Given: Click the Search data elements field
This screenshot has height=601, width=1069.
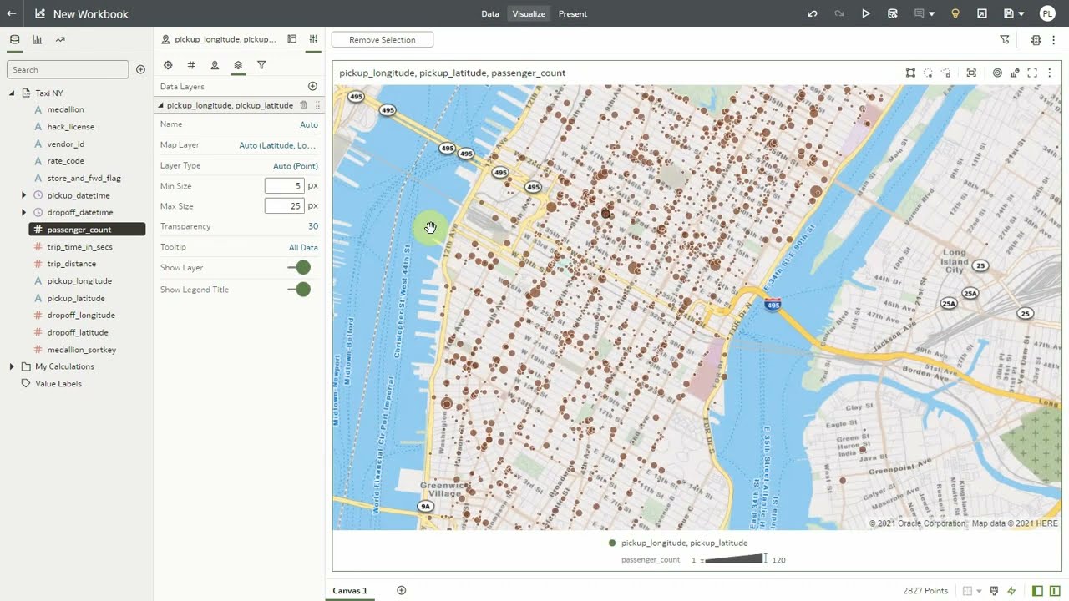Looking at the screenshot, I should click(x=68, y=69).
